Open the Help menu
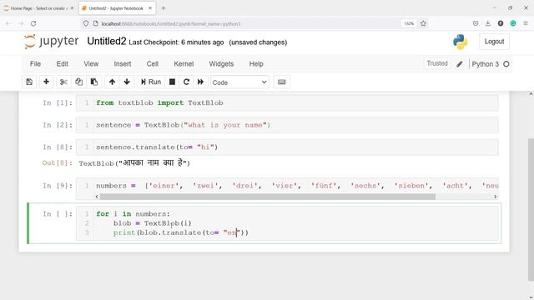This screenshot has height=300, width=534. pyautogui.click(x=256, y=64)
